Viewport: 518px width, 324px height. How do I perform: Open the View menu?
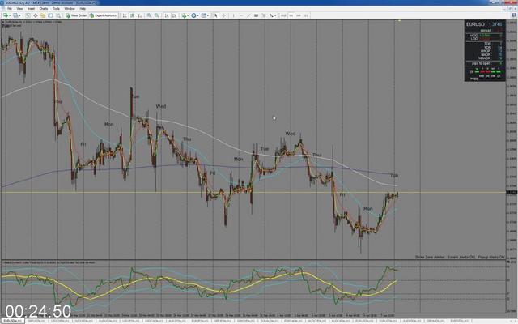coord(19,8)
